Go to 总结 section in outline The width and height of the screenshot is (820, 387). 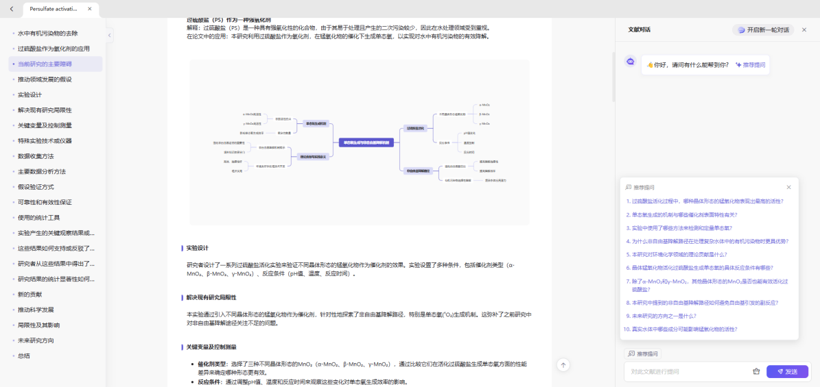[x=24, y=355]
